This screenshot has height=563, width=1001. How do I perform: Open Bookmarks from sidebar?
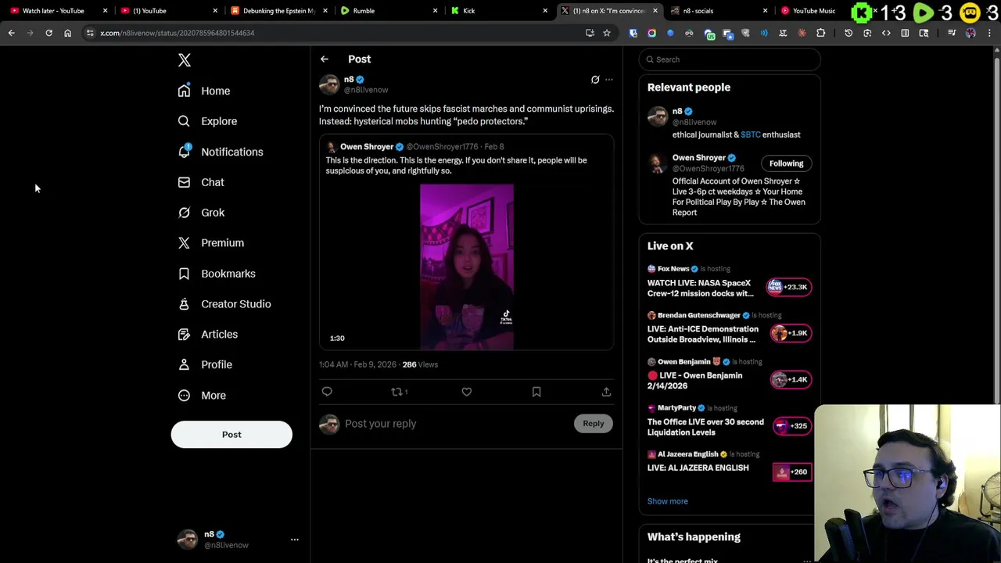pyautogui.click(x=217, y=274)
